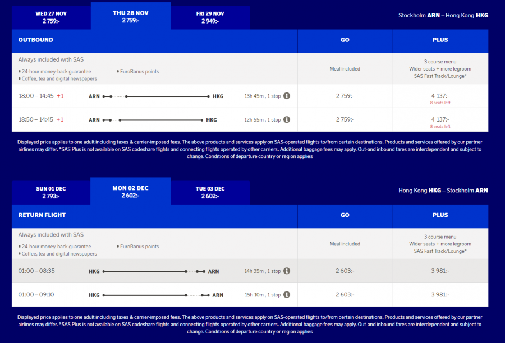This screenshot has width=505, height=343.
Task: Open info icon for return arriving 09:10
Action: [287, 294]
